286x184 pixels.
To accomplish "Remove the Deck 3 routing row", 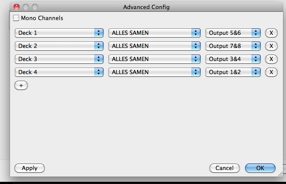I will (x=271, y=59).
